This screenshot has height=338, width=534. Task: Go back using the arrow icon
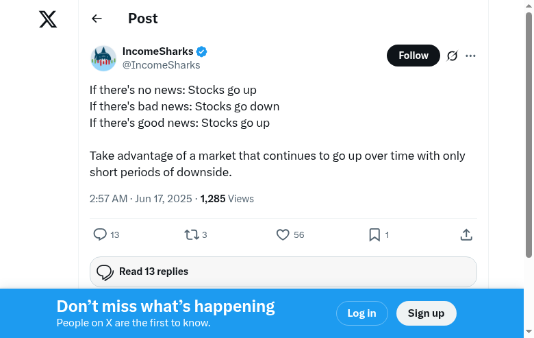click(x=97, y=19)
